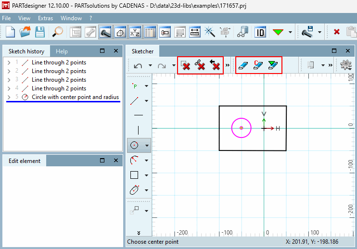
Task: Click the plain blue eraser icon
Action: point(243,65)
